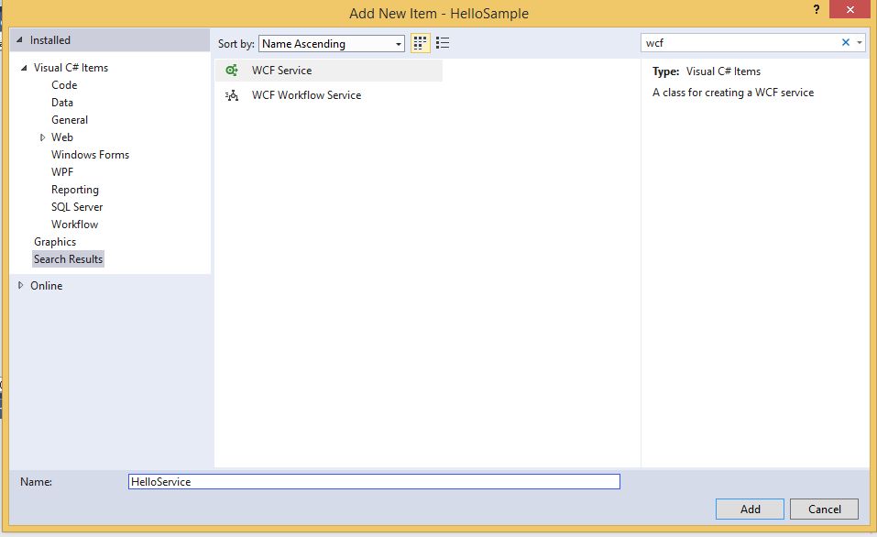
Task: Select the WPF category
Action: [62, 171]
